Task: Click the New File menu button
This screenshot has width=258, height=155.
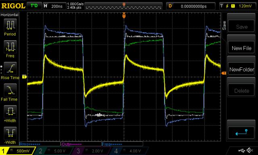Action: 241,48
